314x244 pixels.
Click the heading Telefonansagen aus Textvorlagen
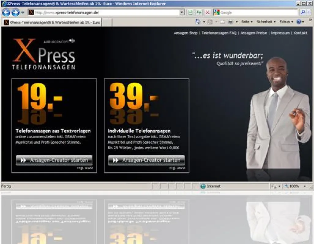click(x=53, y=131)
